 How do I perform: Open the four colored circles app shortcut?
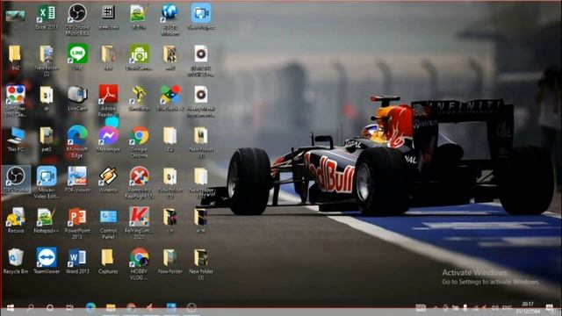pyautogui.click(x=16, y=101)
